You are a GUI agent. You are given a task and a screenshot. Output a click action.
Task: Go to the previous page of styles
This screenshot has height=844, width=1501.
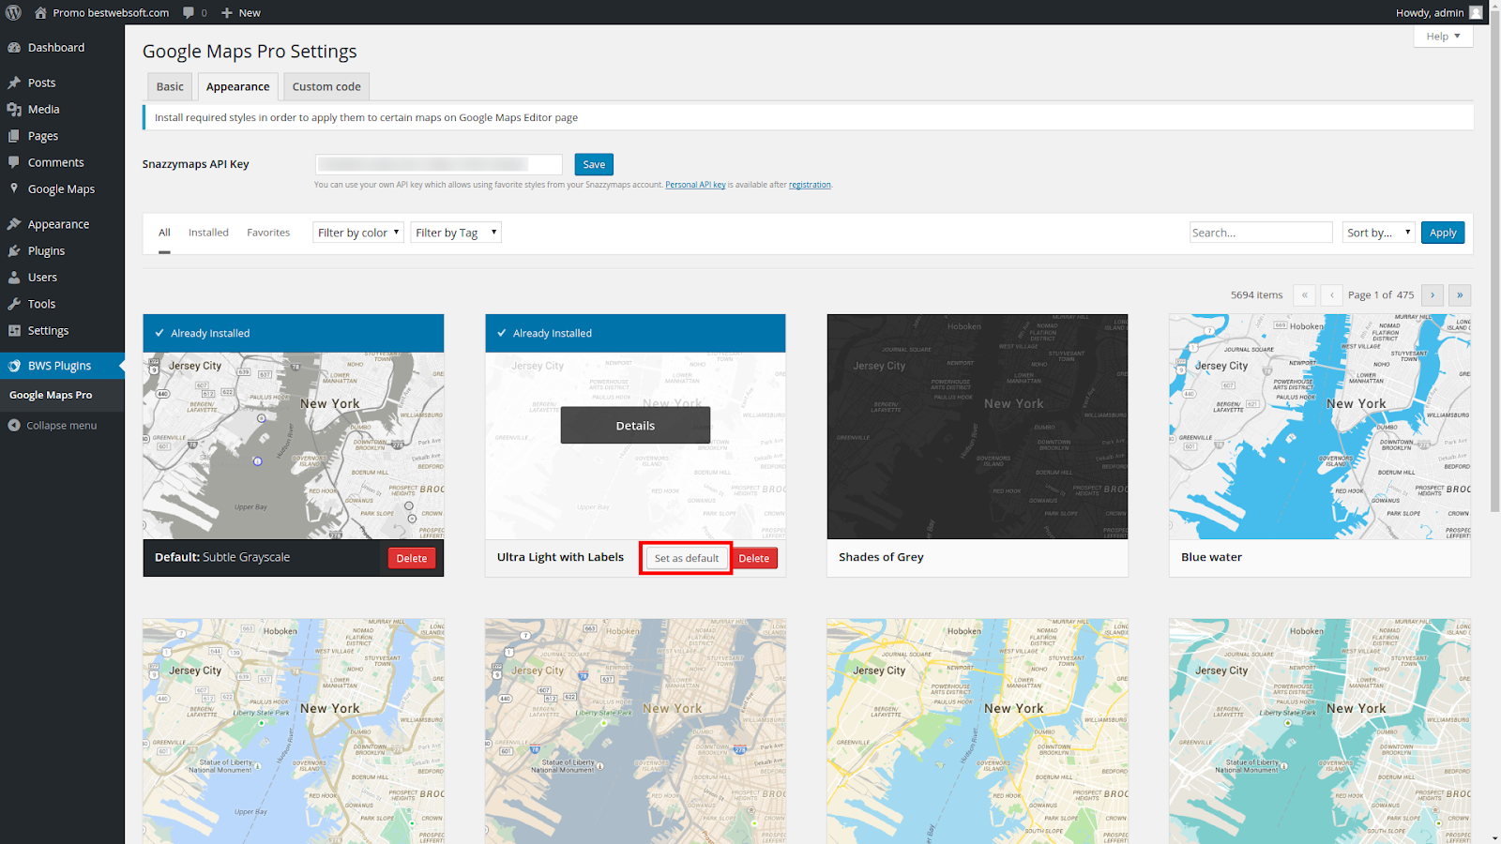click(1331, 294)
